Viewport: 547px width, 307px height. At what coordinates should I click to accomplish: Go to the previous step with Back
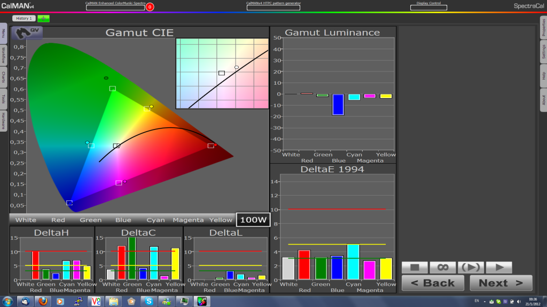pyautogui.click(x=433, y=283)
